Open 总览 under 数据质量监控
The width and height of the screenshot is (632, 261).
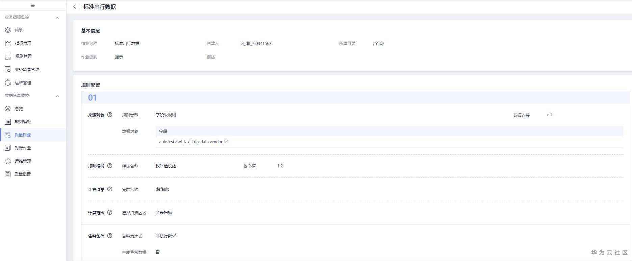tap(19, 109)
